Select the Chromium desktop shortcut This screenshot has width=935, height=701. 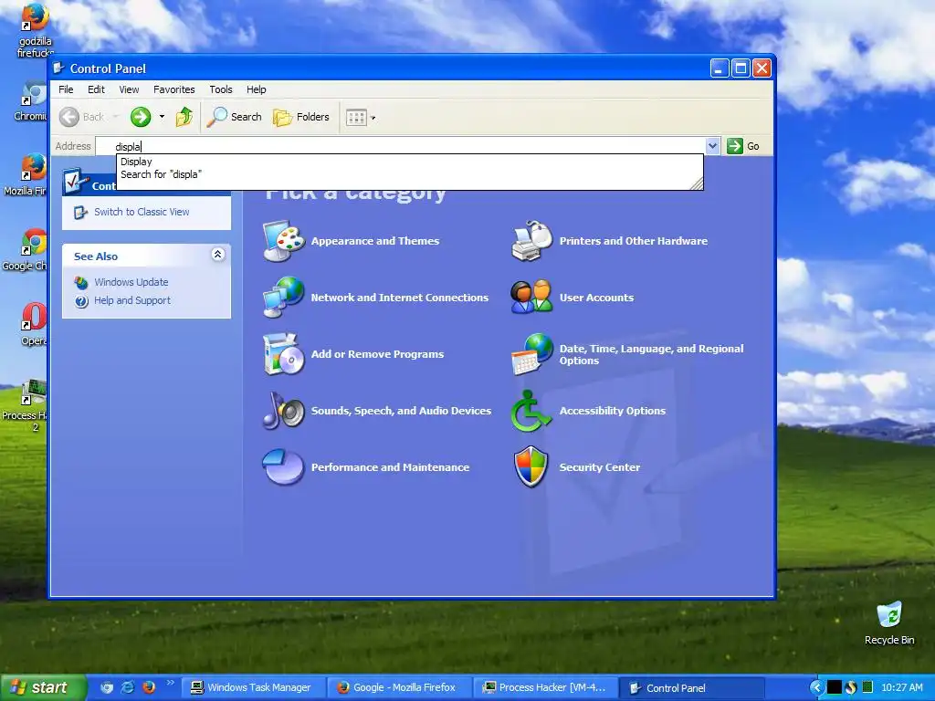31,101
